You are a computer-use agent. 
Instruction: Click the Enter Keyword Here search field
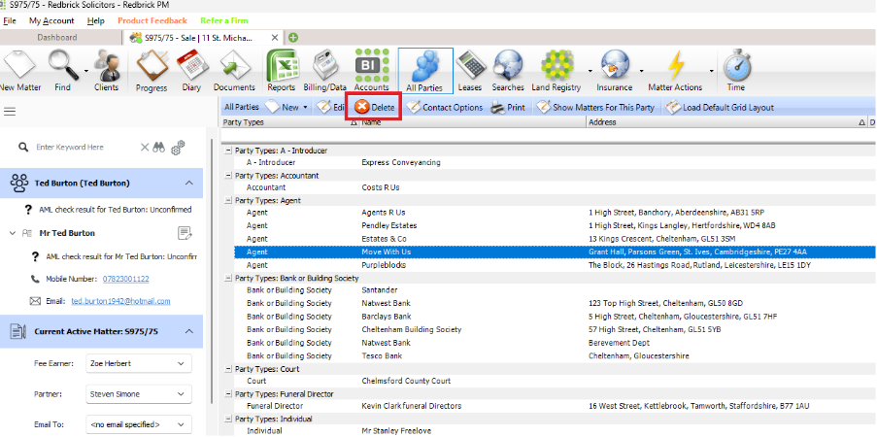click(83, 148)
